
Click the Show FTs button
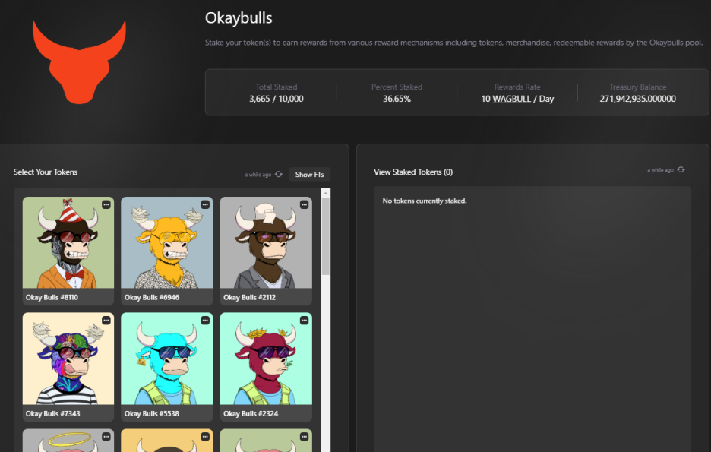309,175
